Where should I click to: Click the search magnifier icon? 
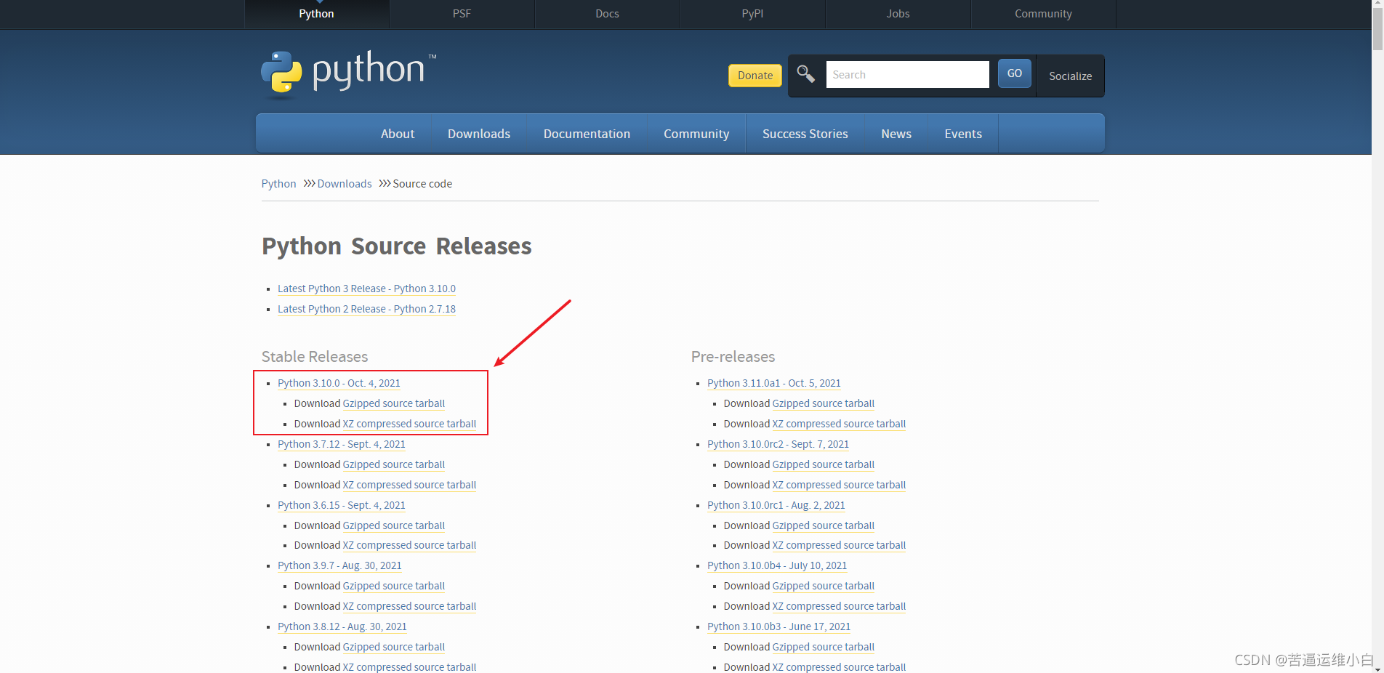tap(805, 74)
